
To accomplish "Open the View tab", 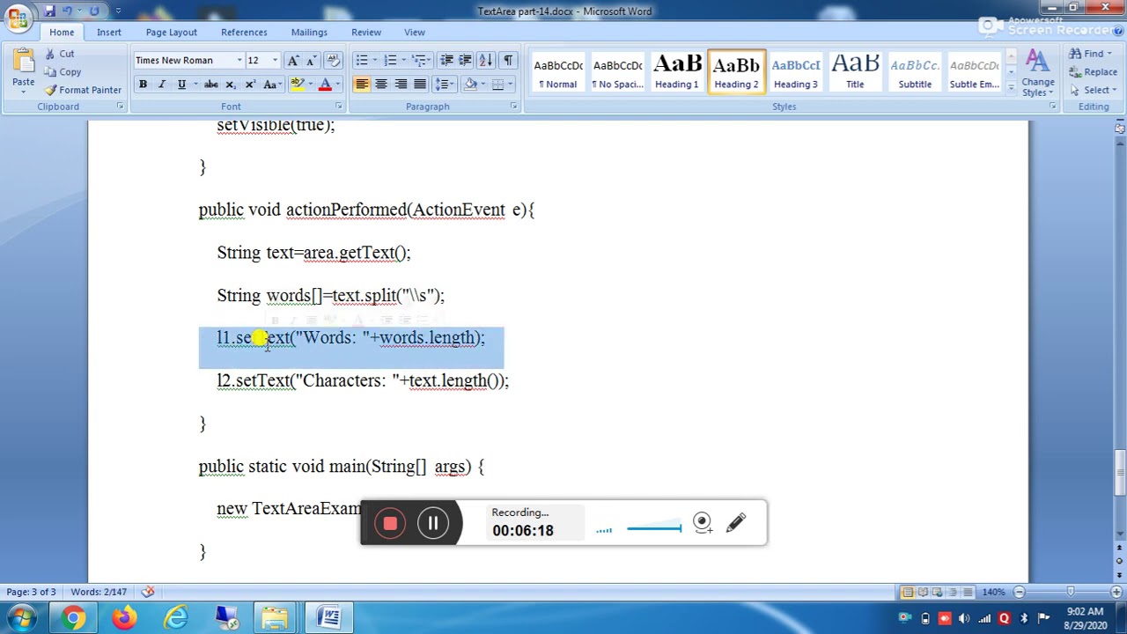I will click(415, 33).
